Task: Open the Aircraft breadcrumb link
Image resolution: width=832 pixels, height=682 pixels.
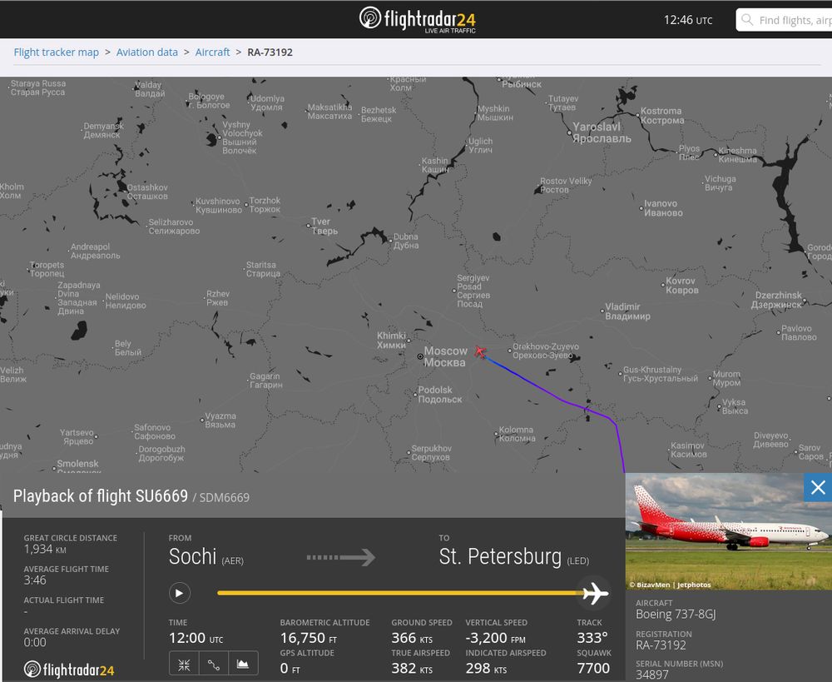Action: (212, 52)
